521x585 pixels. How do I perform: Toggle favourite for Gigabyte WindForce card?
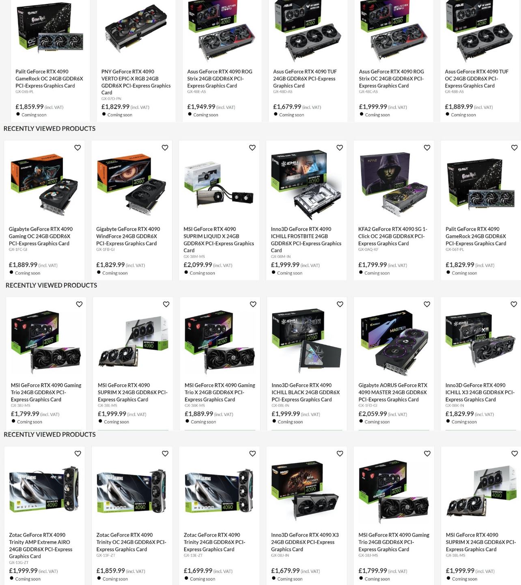(165, 148)
